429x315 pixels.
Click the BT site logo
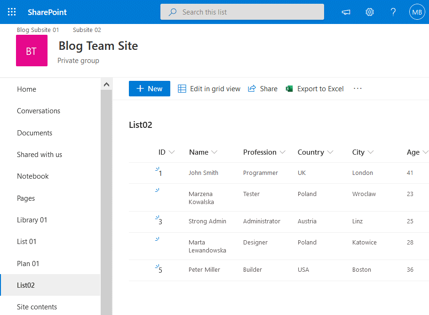pyautogui.click(x=32, y=51)
